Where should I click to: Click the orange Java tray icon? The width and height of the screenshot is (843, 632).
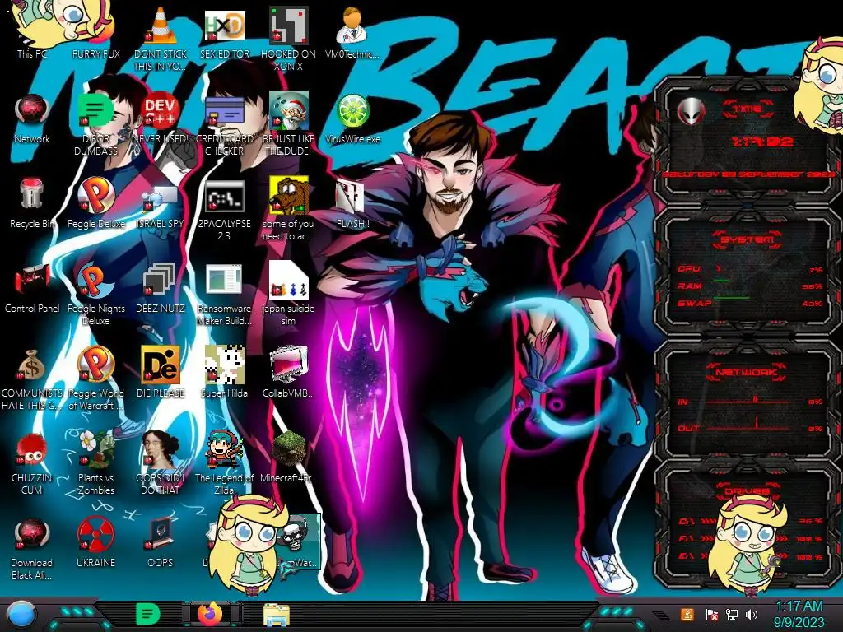pos(687,614)
